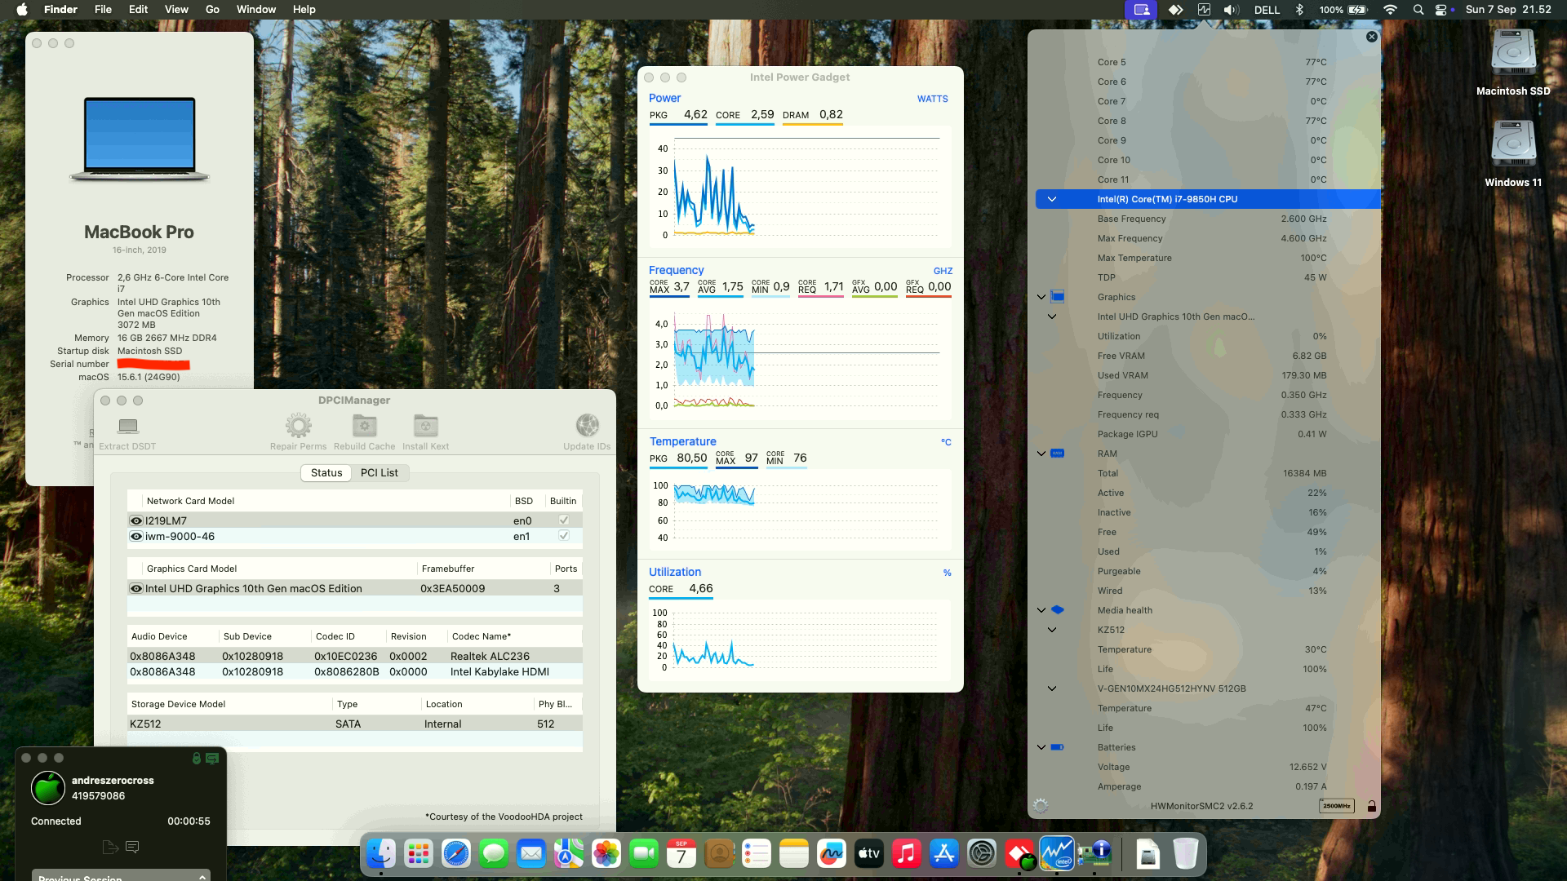Screen dimensions: 1567x881
Task: Collapse the V-GEN10MX24HG512HYNV 512GB sub-section
Action: pos(1052,688)
